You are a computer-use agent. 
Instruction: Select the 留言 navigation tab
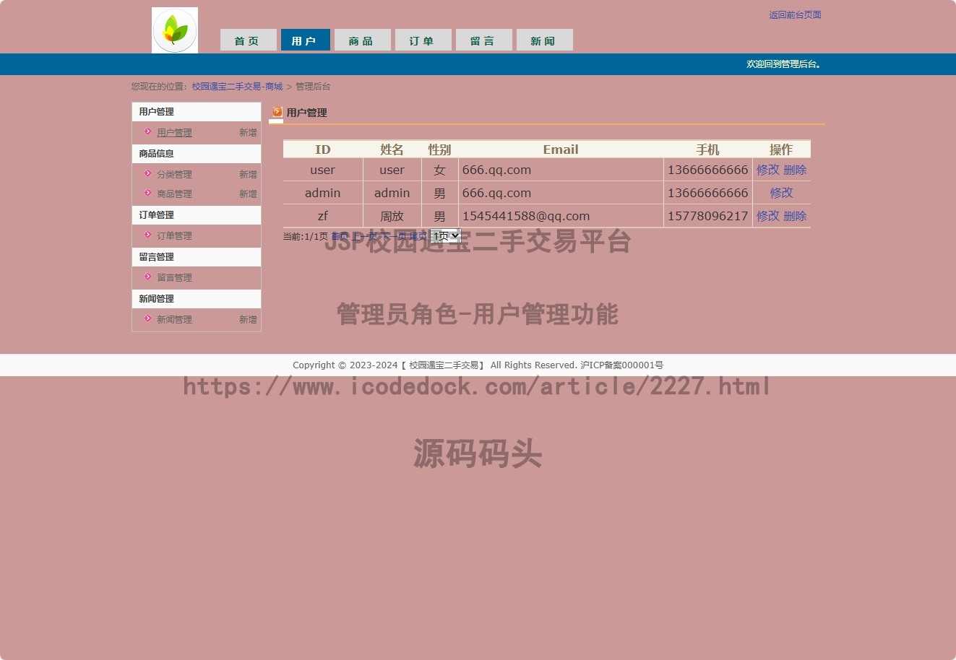coord(483,40)
